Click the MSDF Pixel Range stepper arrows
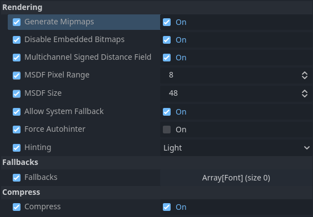The width and height of the screenshot is (313, 217). pyautogui.click(x=305, y=75)
